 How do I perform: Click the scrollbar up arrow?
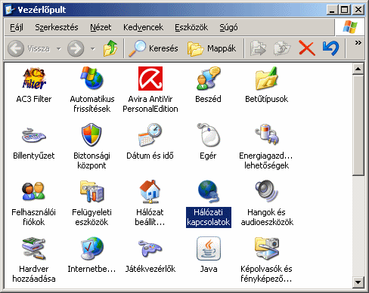point(358,69)
